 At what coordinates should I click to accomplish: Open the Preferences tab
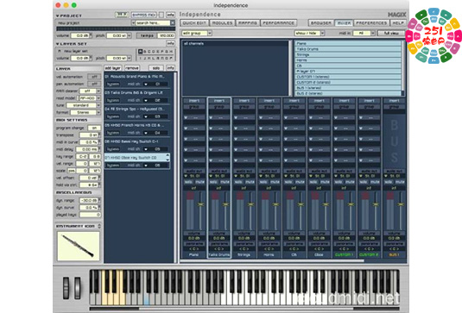pyautogui.click(x=371, y=23)
